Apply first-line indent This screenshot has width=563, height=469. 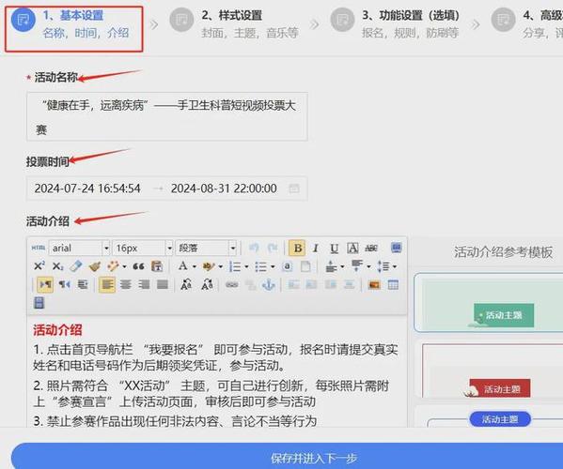[83, 285]
